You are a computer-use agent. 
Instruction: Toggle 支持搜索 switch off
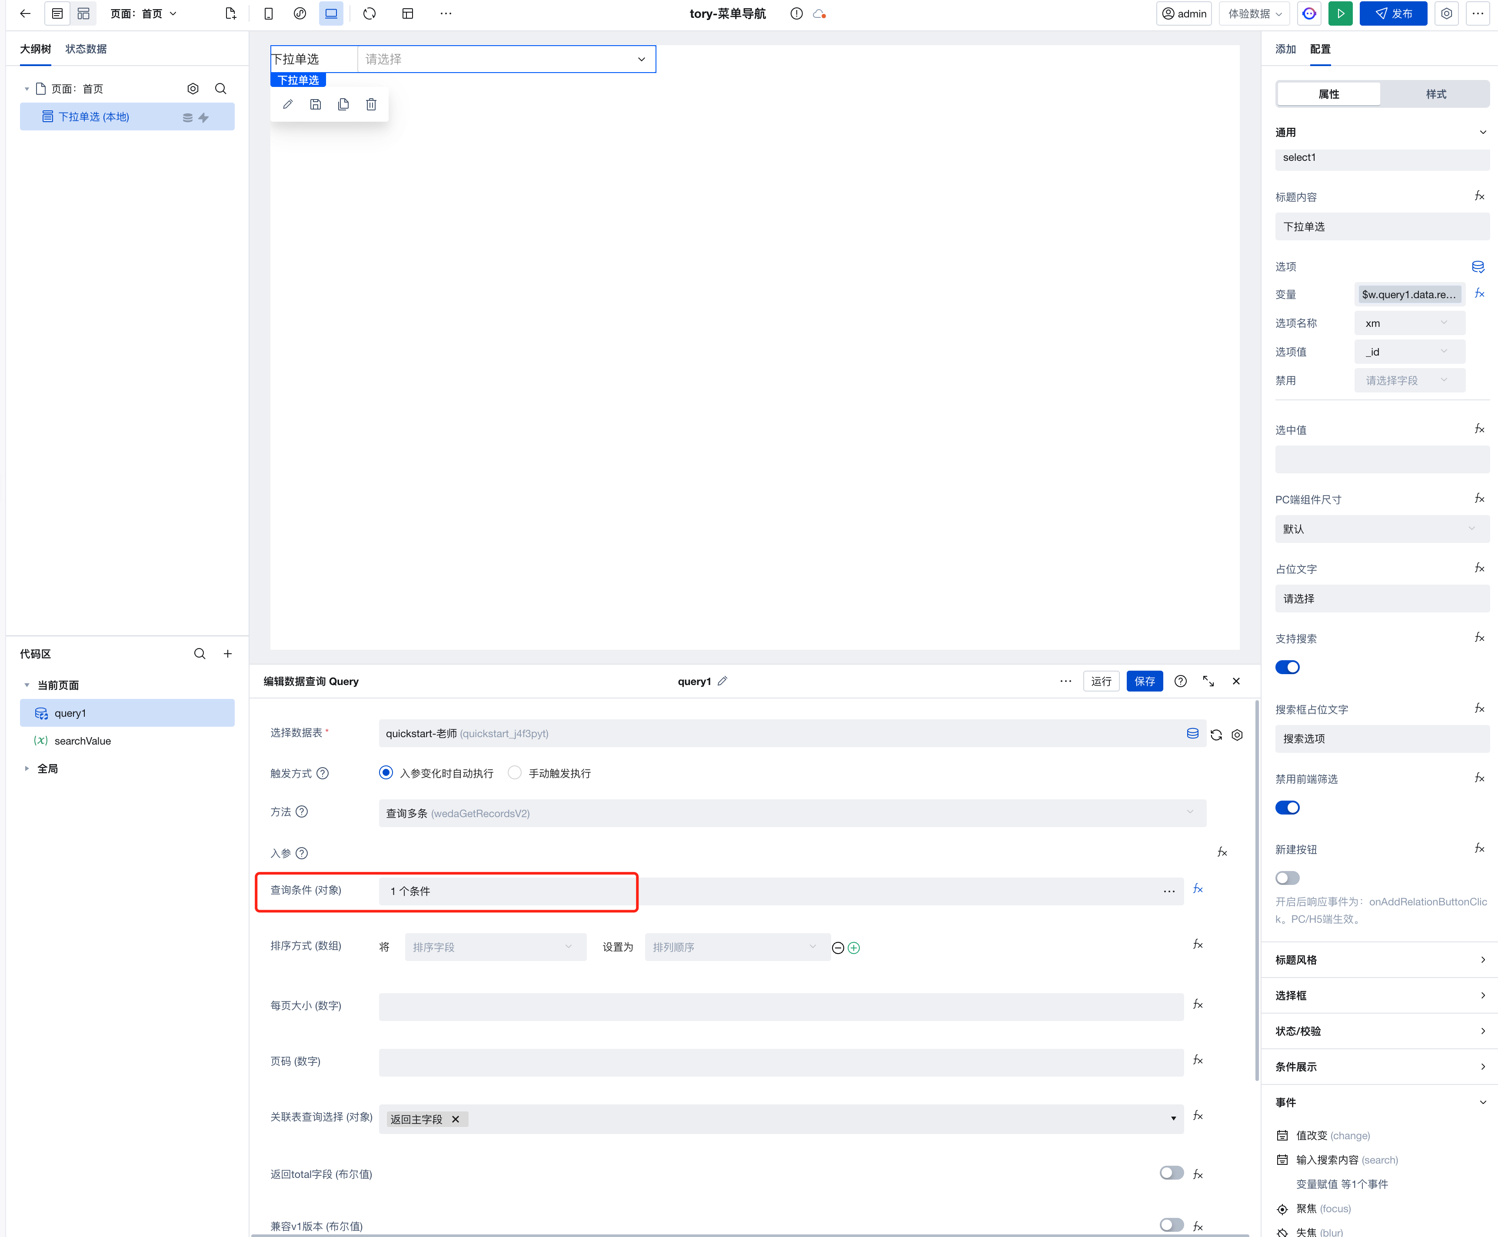[1287, 667]
